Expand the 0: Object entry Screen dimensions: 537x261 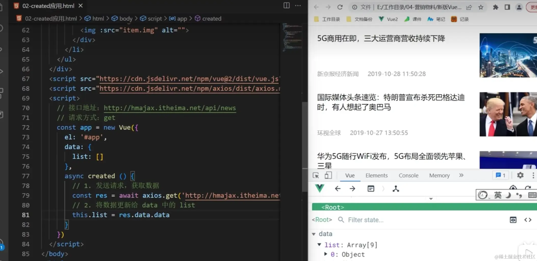pyautogui.click(x=325, y=254)
